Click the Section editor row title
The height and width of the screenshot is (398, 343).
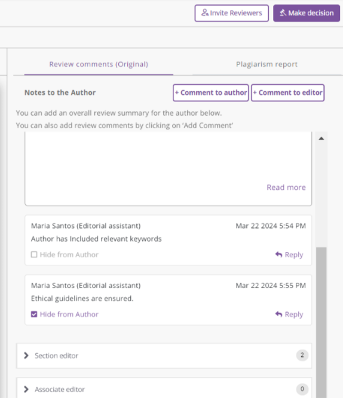pos(56,356)
